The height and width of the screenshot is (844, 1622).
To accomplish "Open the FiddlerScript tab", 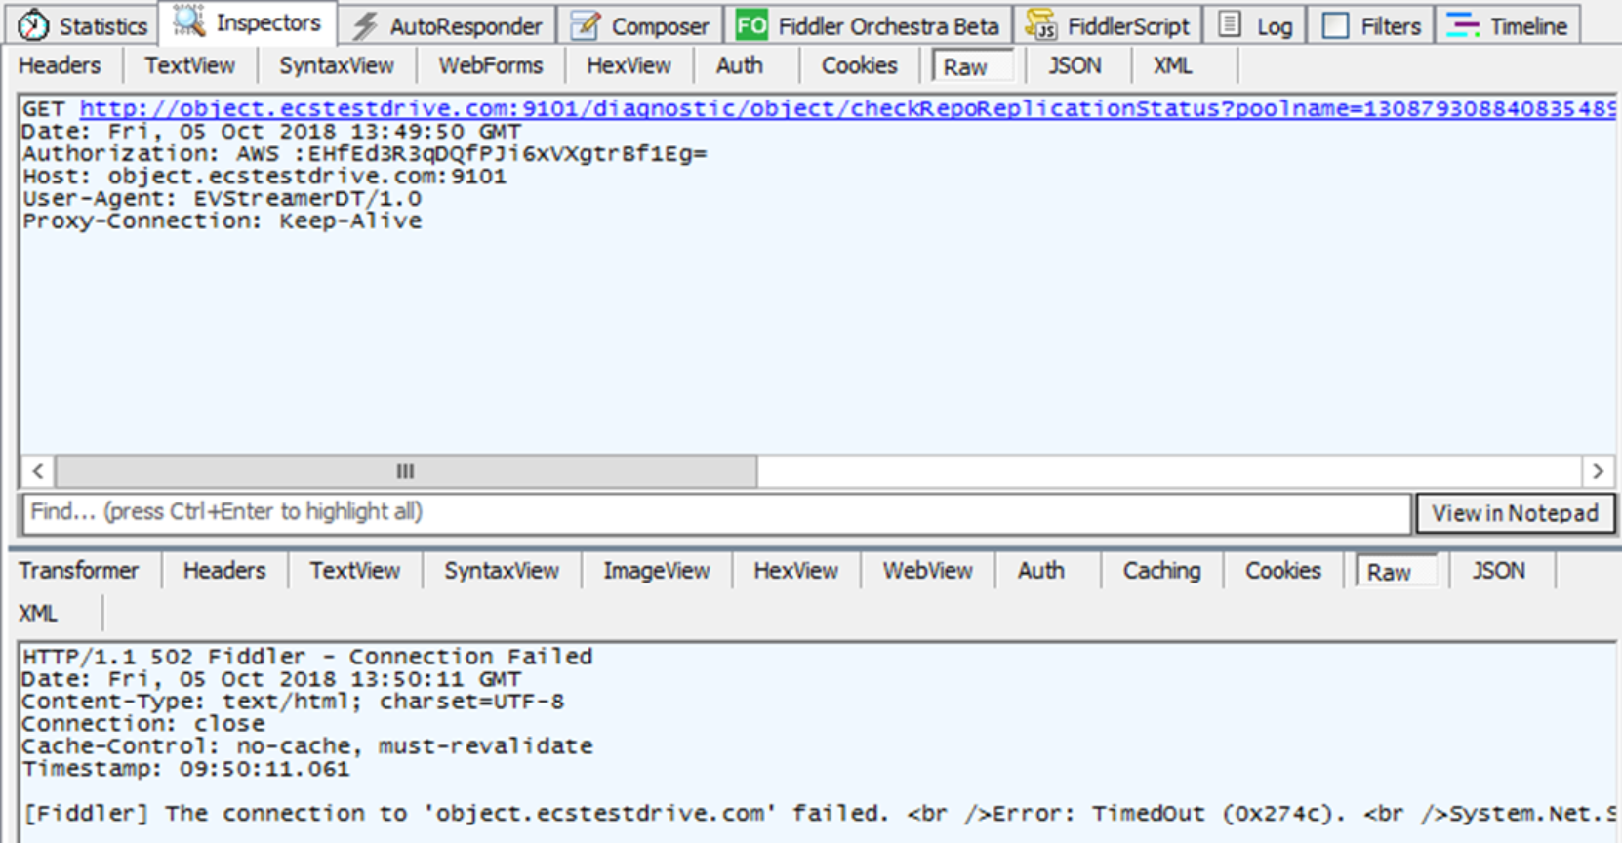I will click(1108, 25).
